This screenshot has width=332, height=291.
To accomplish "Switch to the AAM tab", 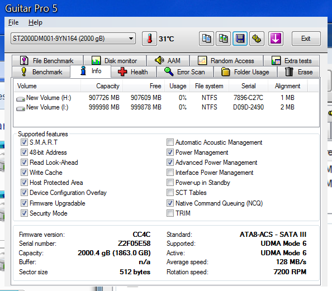I will pos(168,61).
